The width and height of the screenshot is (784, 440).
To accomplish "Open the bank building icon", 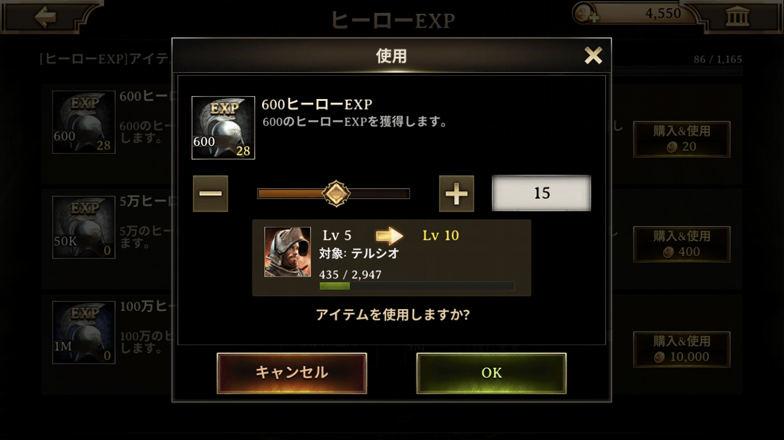I will click(737, 17).
